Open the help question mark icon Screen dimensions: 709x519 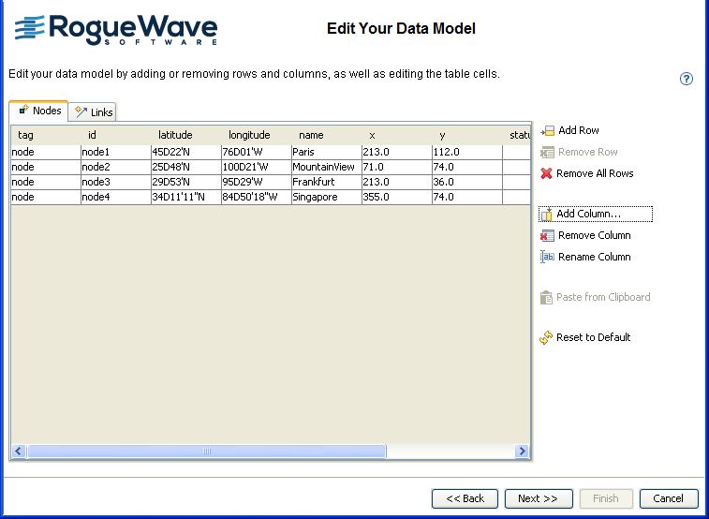[687, 79]
